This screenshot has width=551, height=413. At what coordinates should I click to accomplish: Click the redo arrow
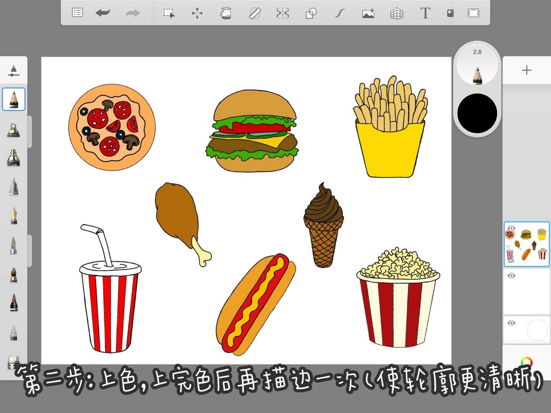[x=132, y=13]
